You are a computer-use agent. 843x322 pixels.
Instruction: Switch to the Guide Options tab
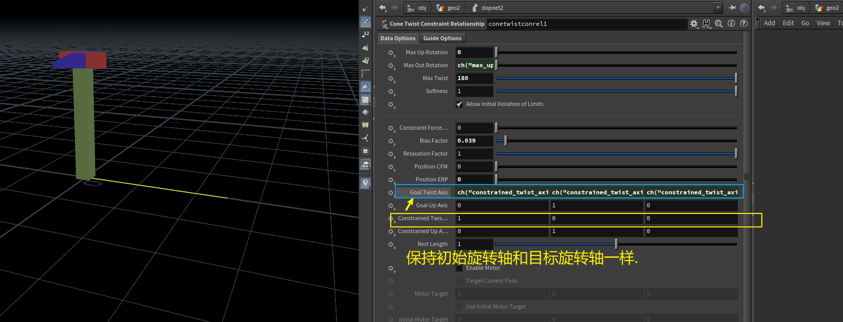point(442,38)
